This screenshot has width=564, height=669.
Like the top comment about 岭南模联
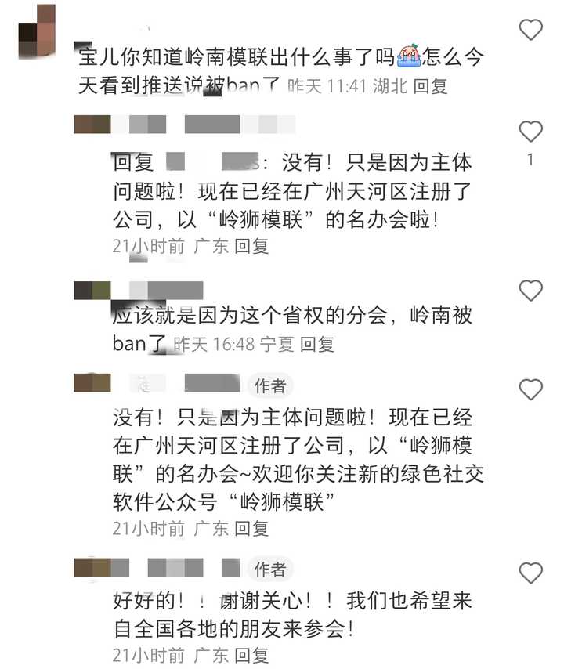click(530, 30)
